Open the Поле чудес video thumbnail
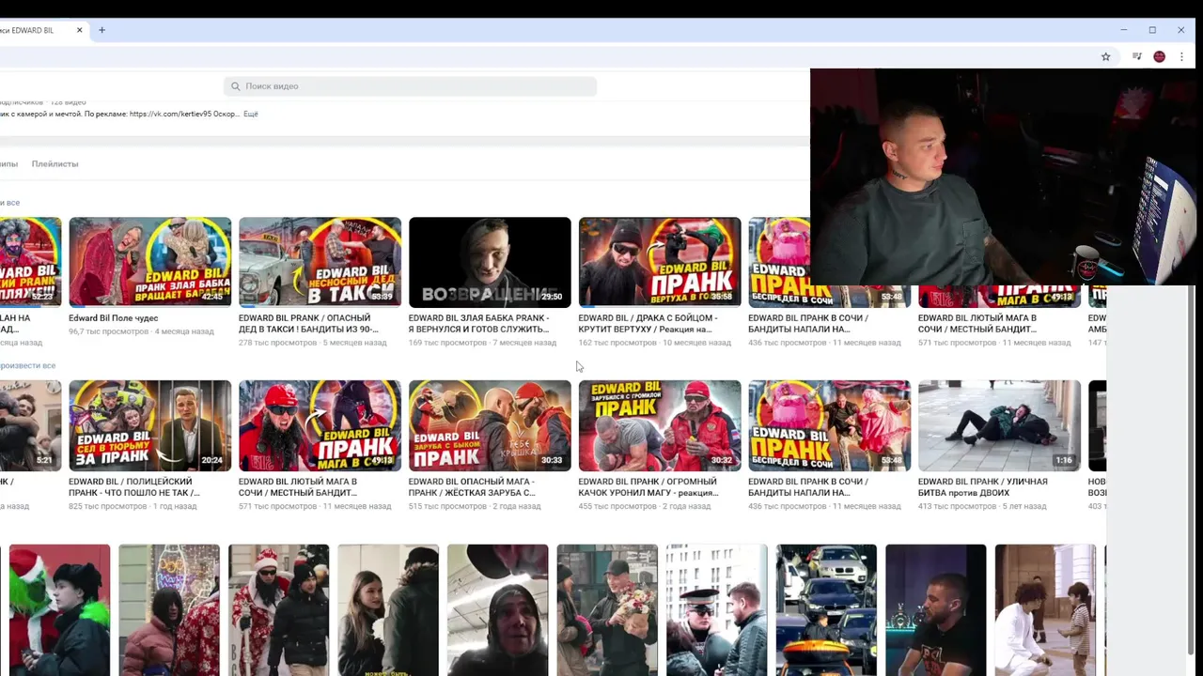Image resolution: width=1203 pixels, height=676 pixels. point(150,262)
